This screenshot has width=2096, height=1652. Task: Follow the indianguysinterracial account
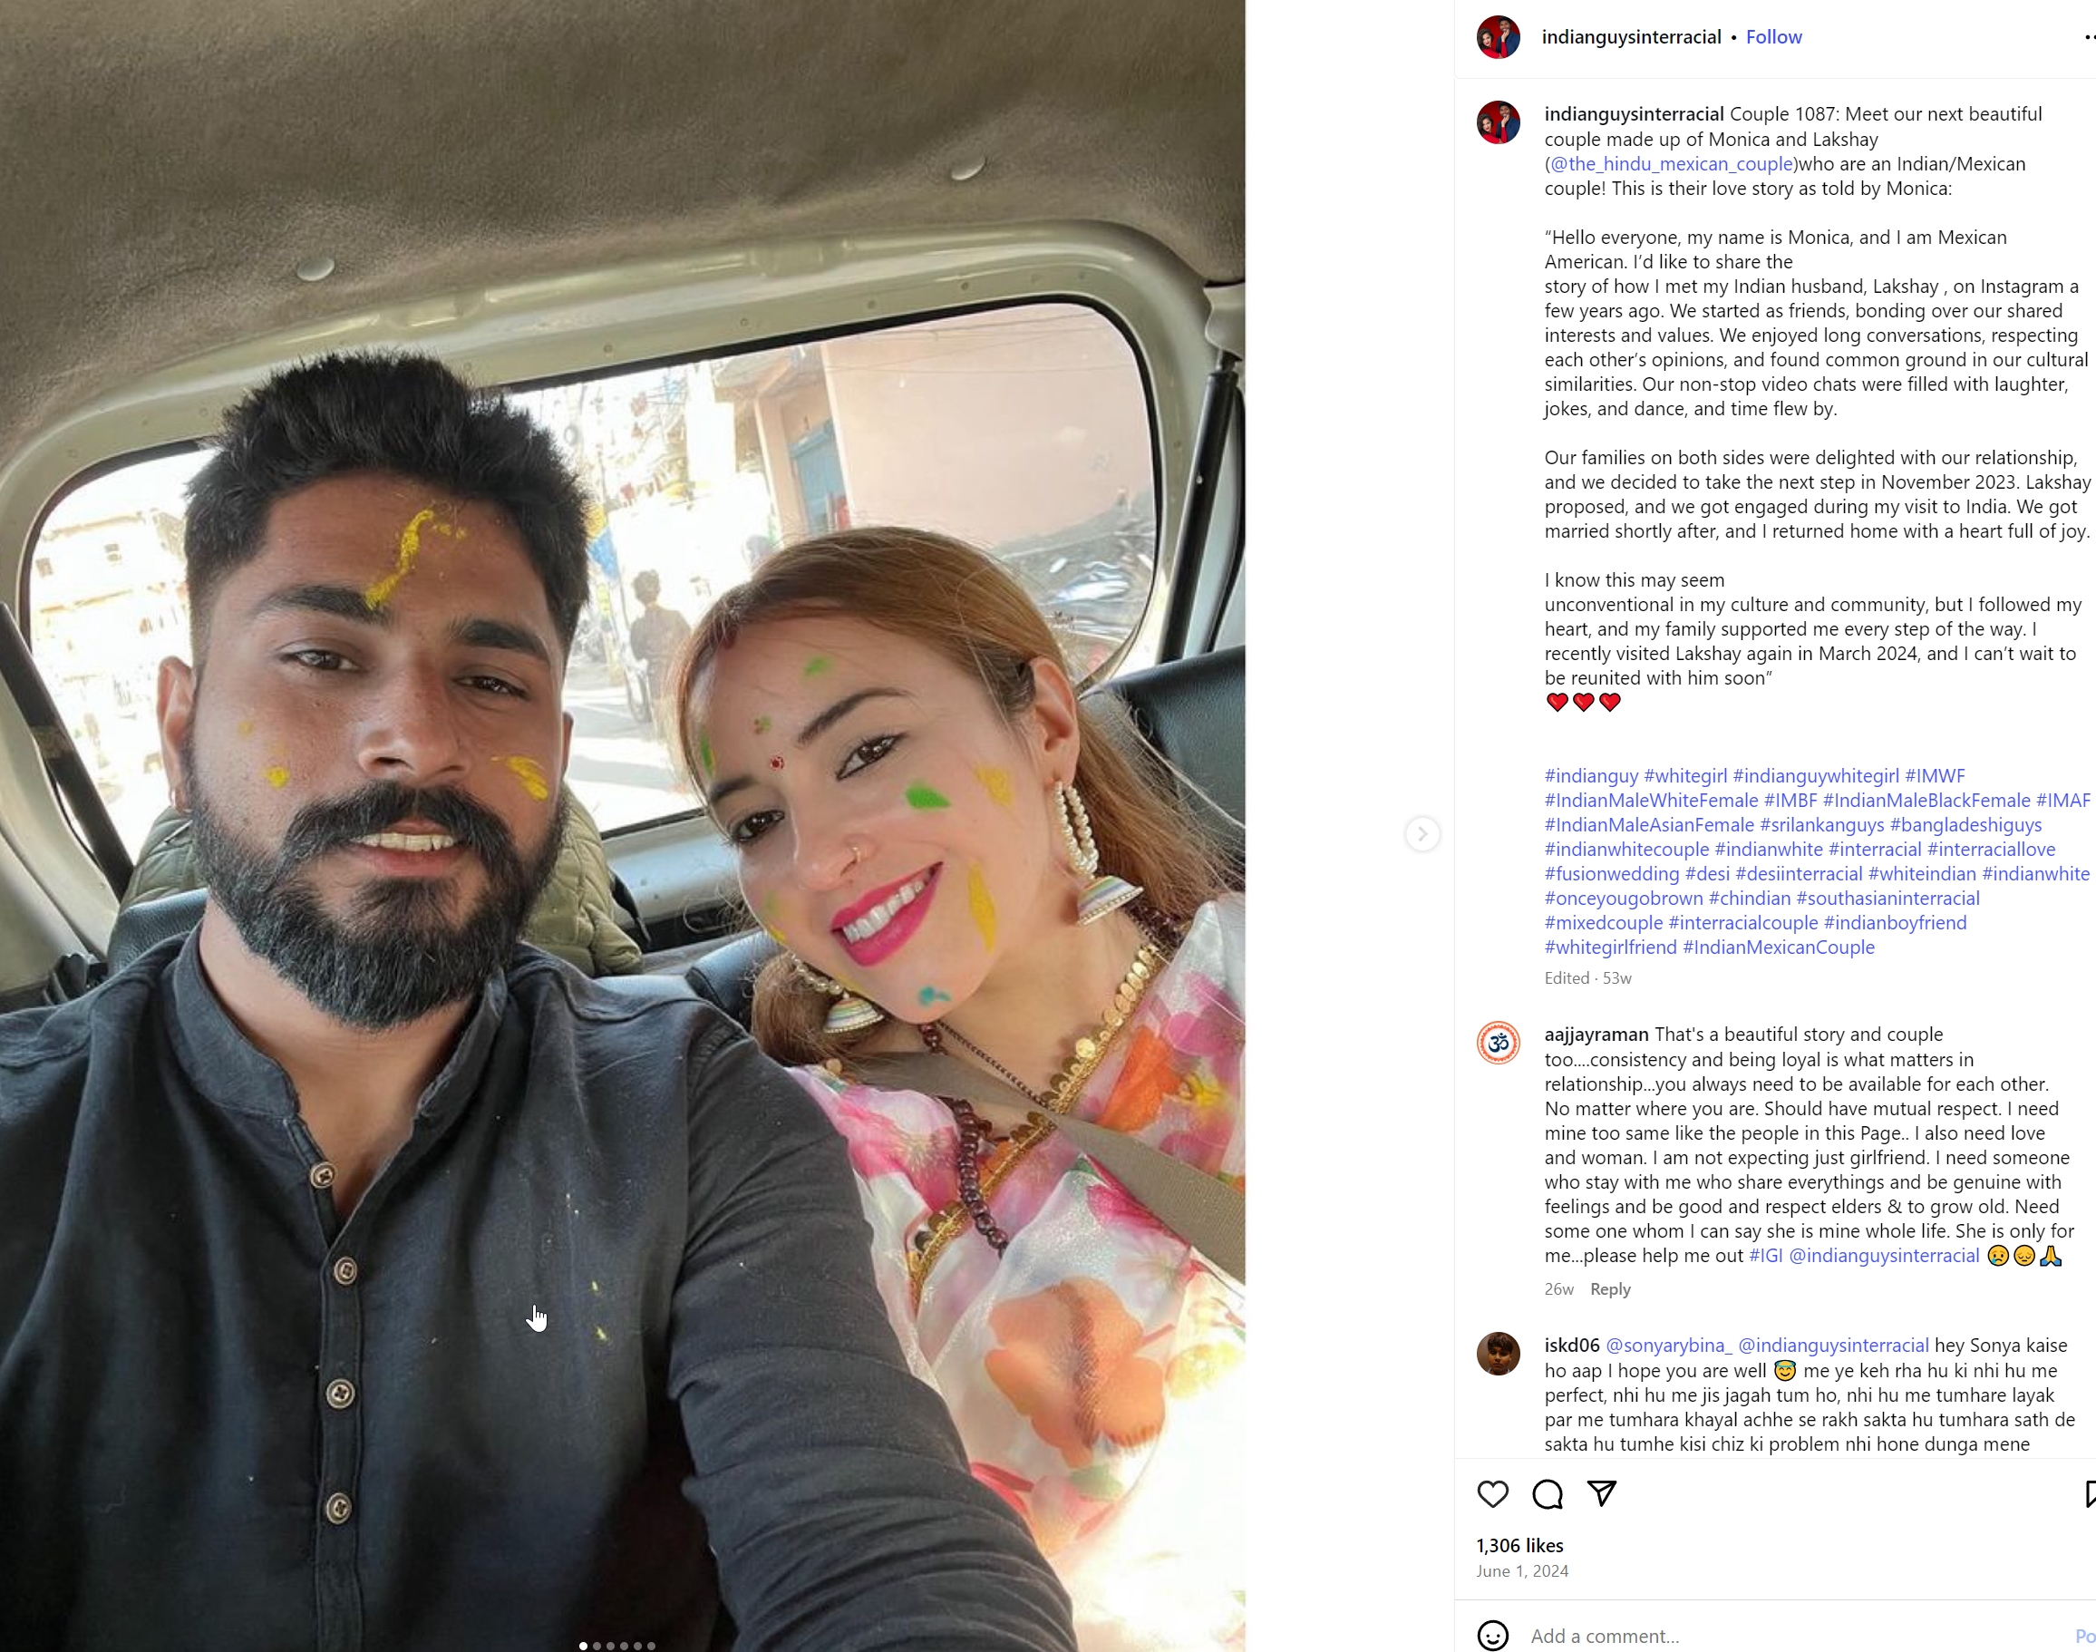pos(1773,37)
